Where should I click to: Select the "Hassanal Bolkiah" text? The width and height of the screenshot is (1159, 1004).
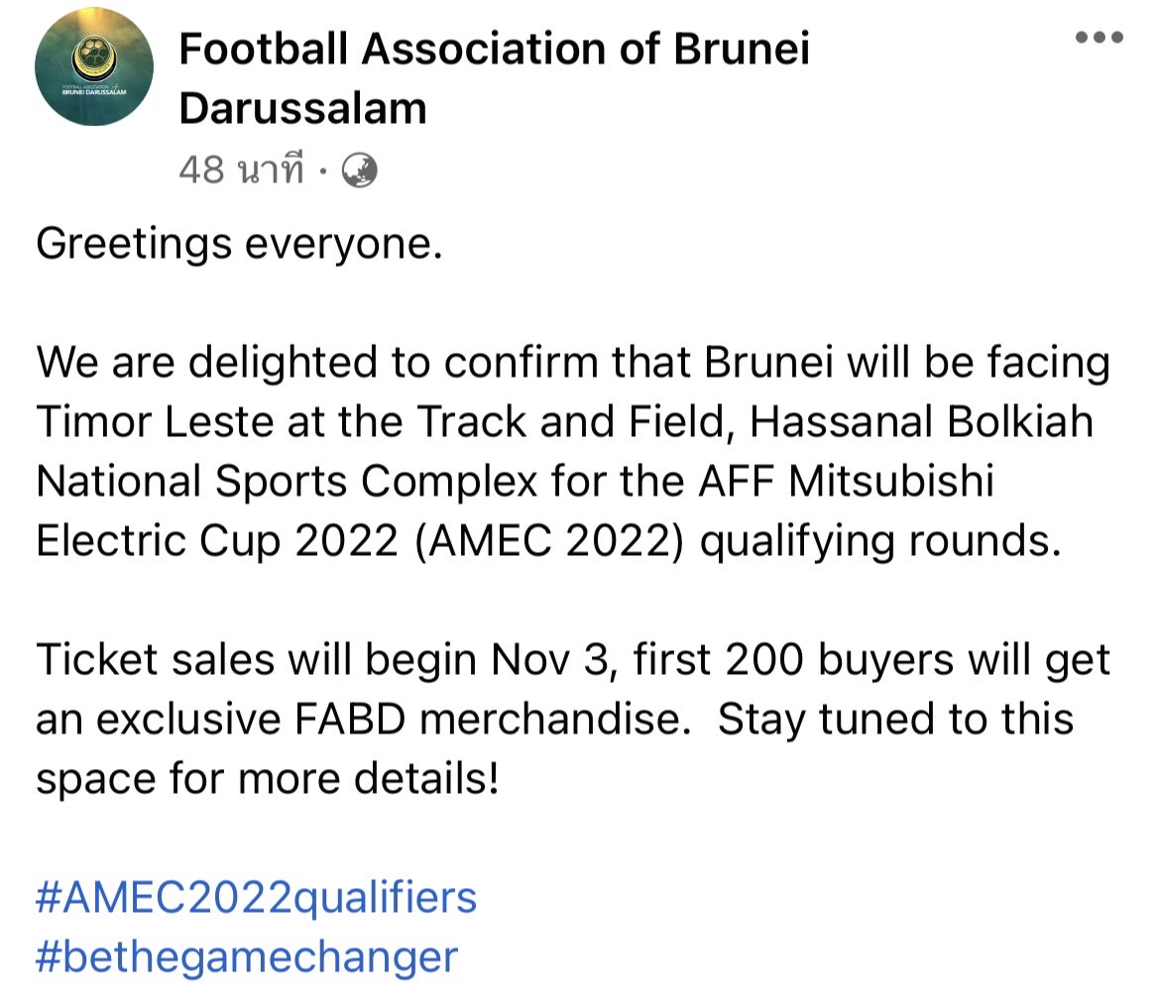pos(921,422)
